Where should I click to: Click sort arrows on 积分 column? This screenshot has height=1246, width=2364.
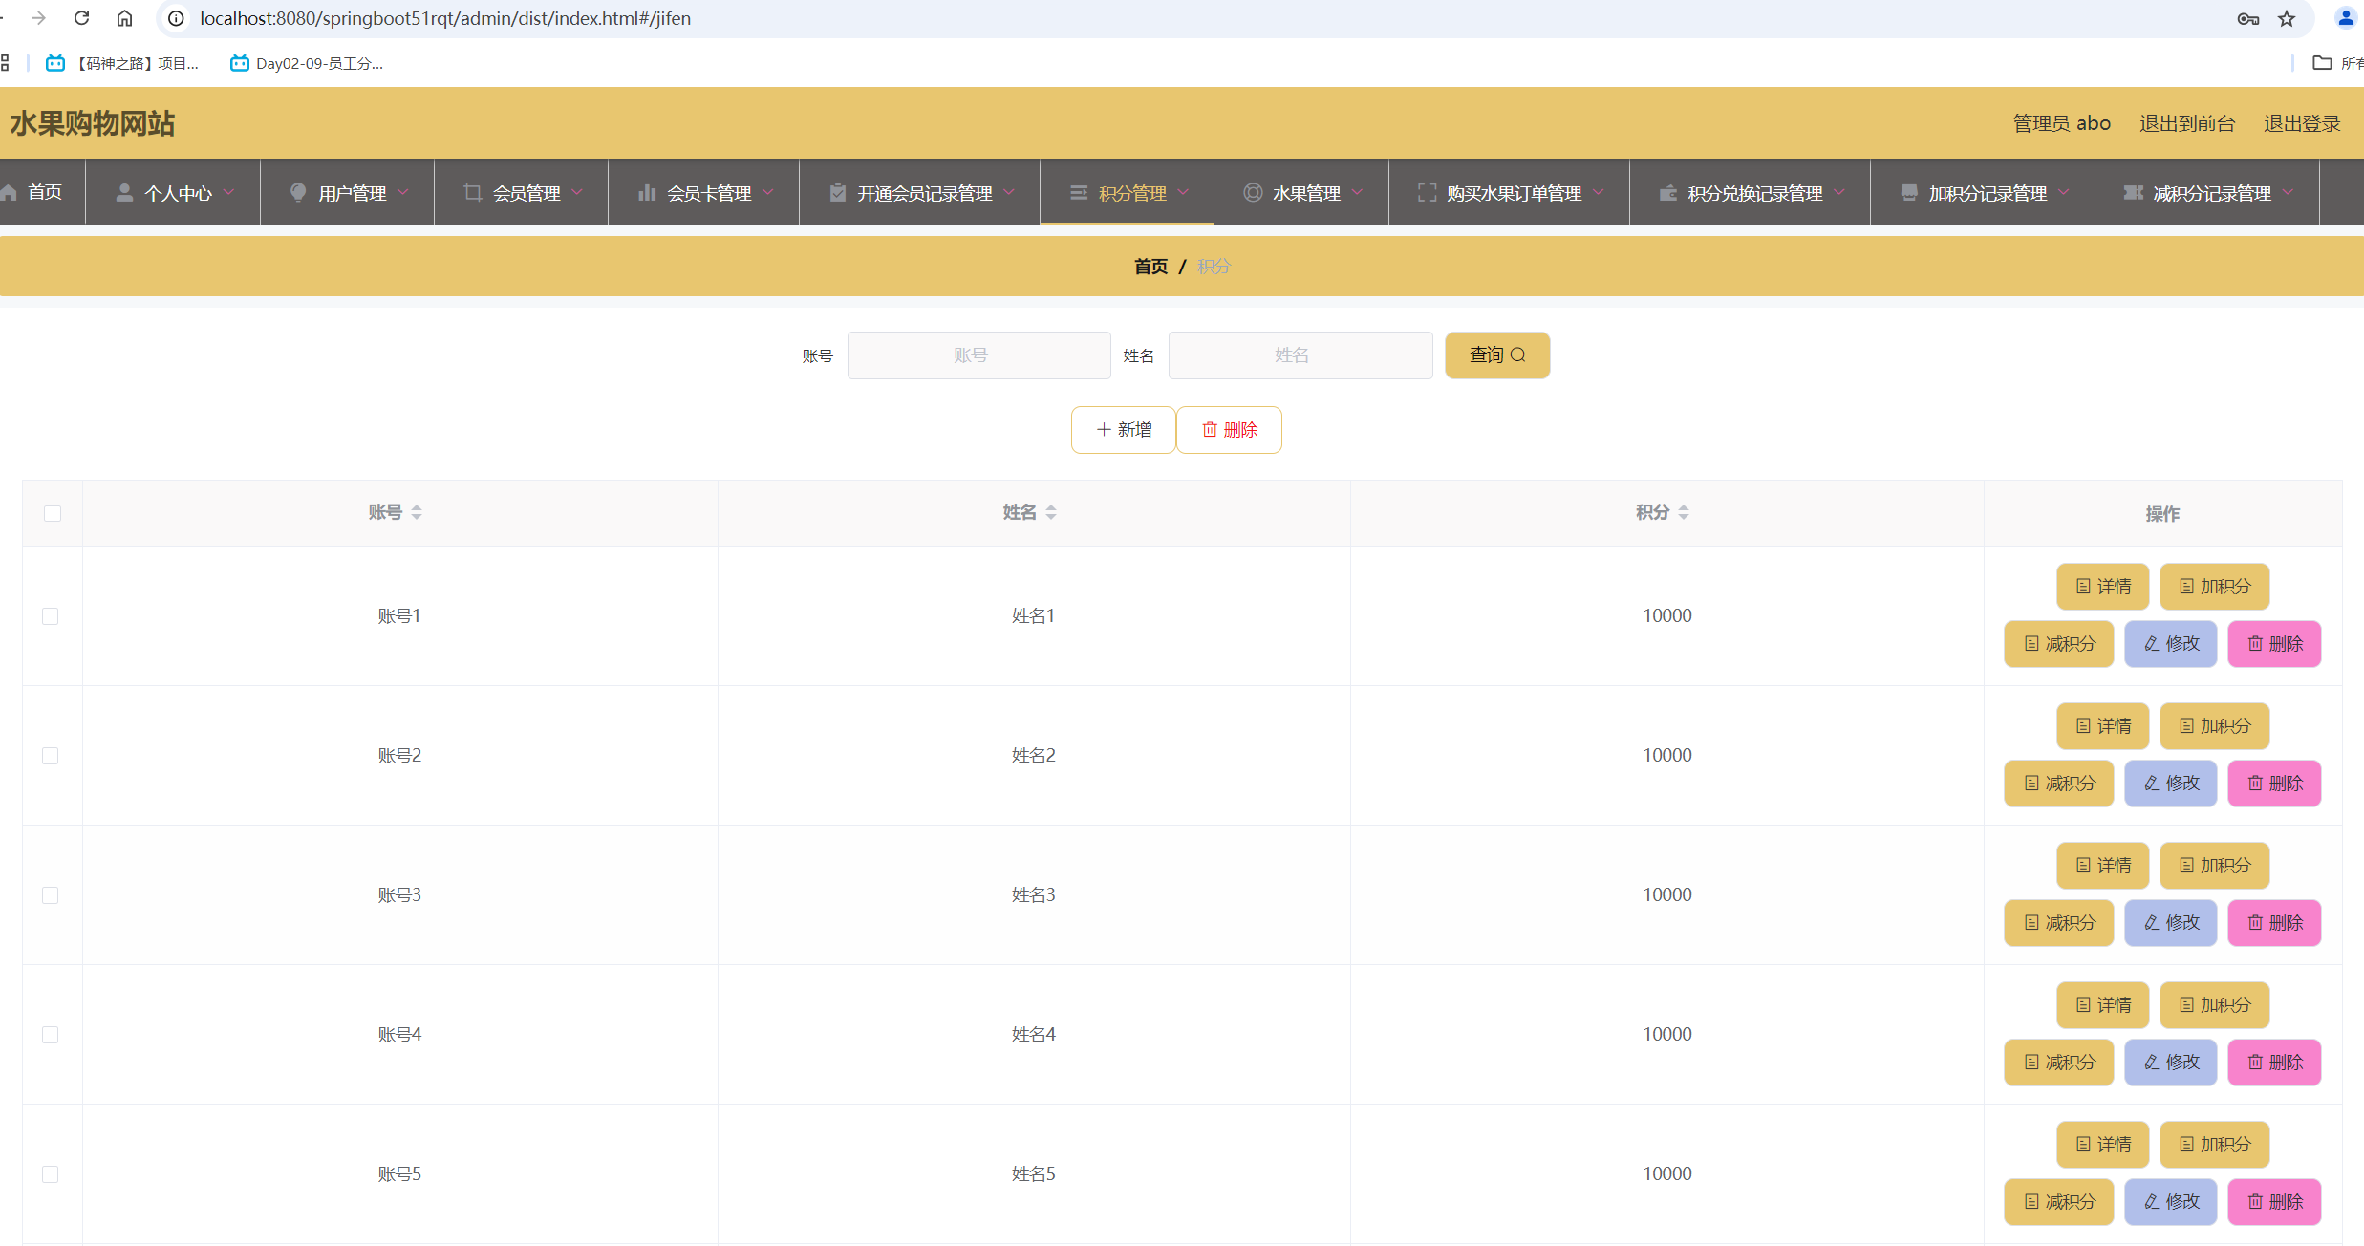[1684, 512]
